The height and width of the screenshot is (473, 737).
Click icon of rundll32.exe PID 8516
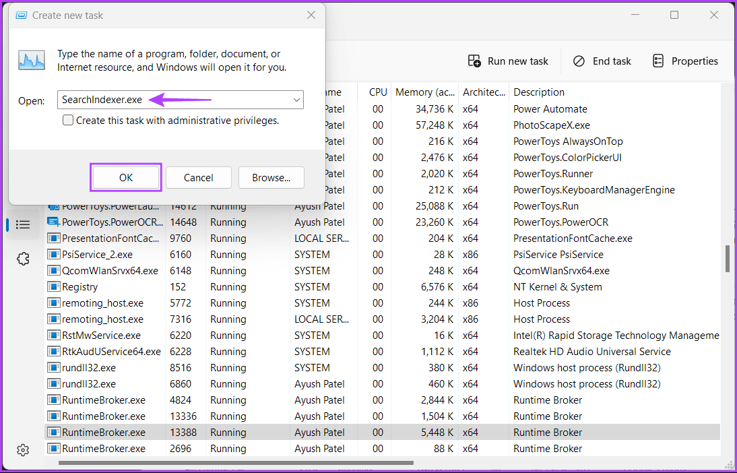point(54,368)
